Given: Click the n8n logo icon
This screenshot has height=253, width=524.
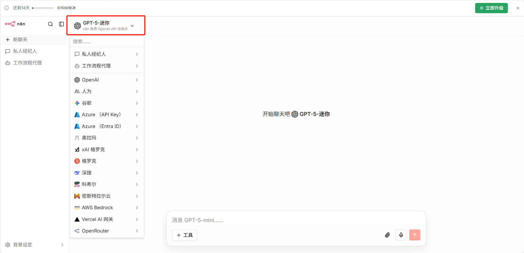Looking at the screenshot, I should click(x=10, y=24).
